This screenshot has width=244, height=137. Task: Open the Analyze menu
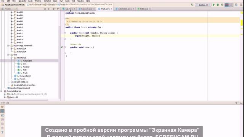(x=38, y=1)
